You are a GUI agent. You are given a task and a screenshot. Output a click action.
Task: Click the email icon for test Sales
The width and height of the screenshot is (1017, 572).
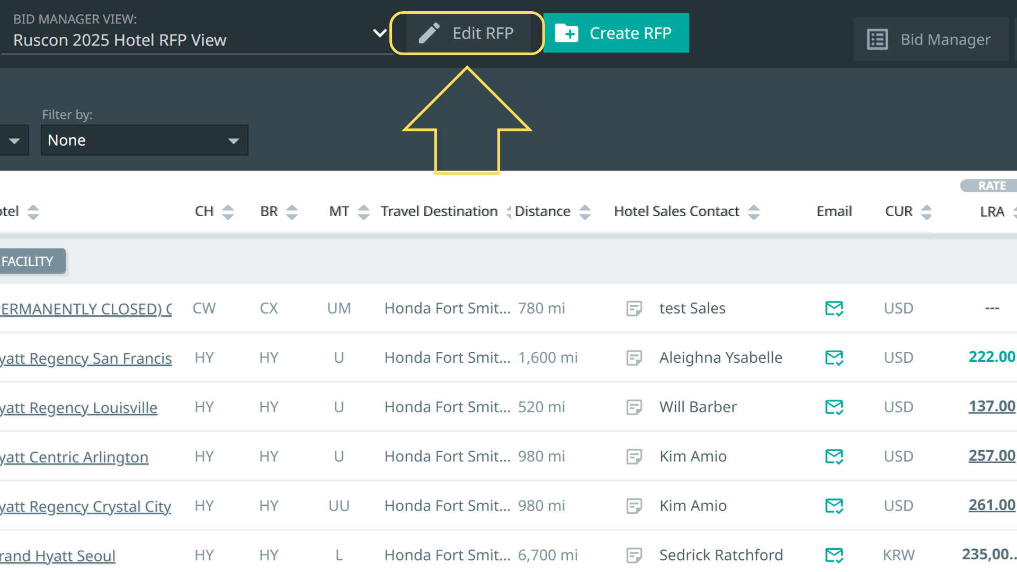tap(834, 308)
